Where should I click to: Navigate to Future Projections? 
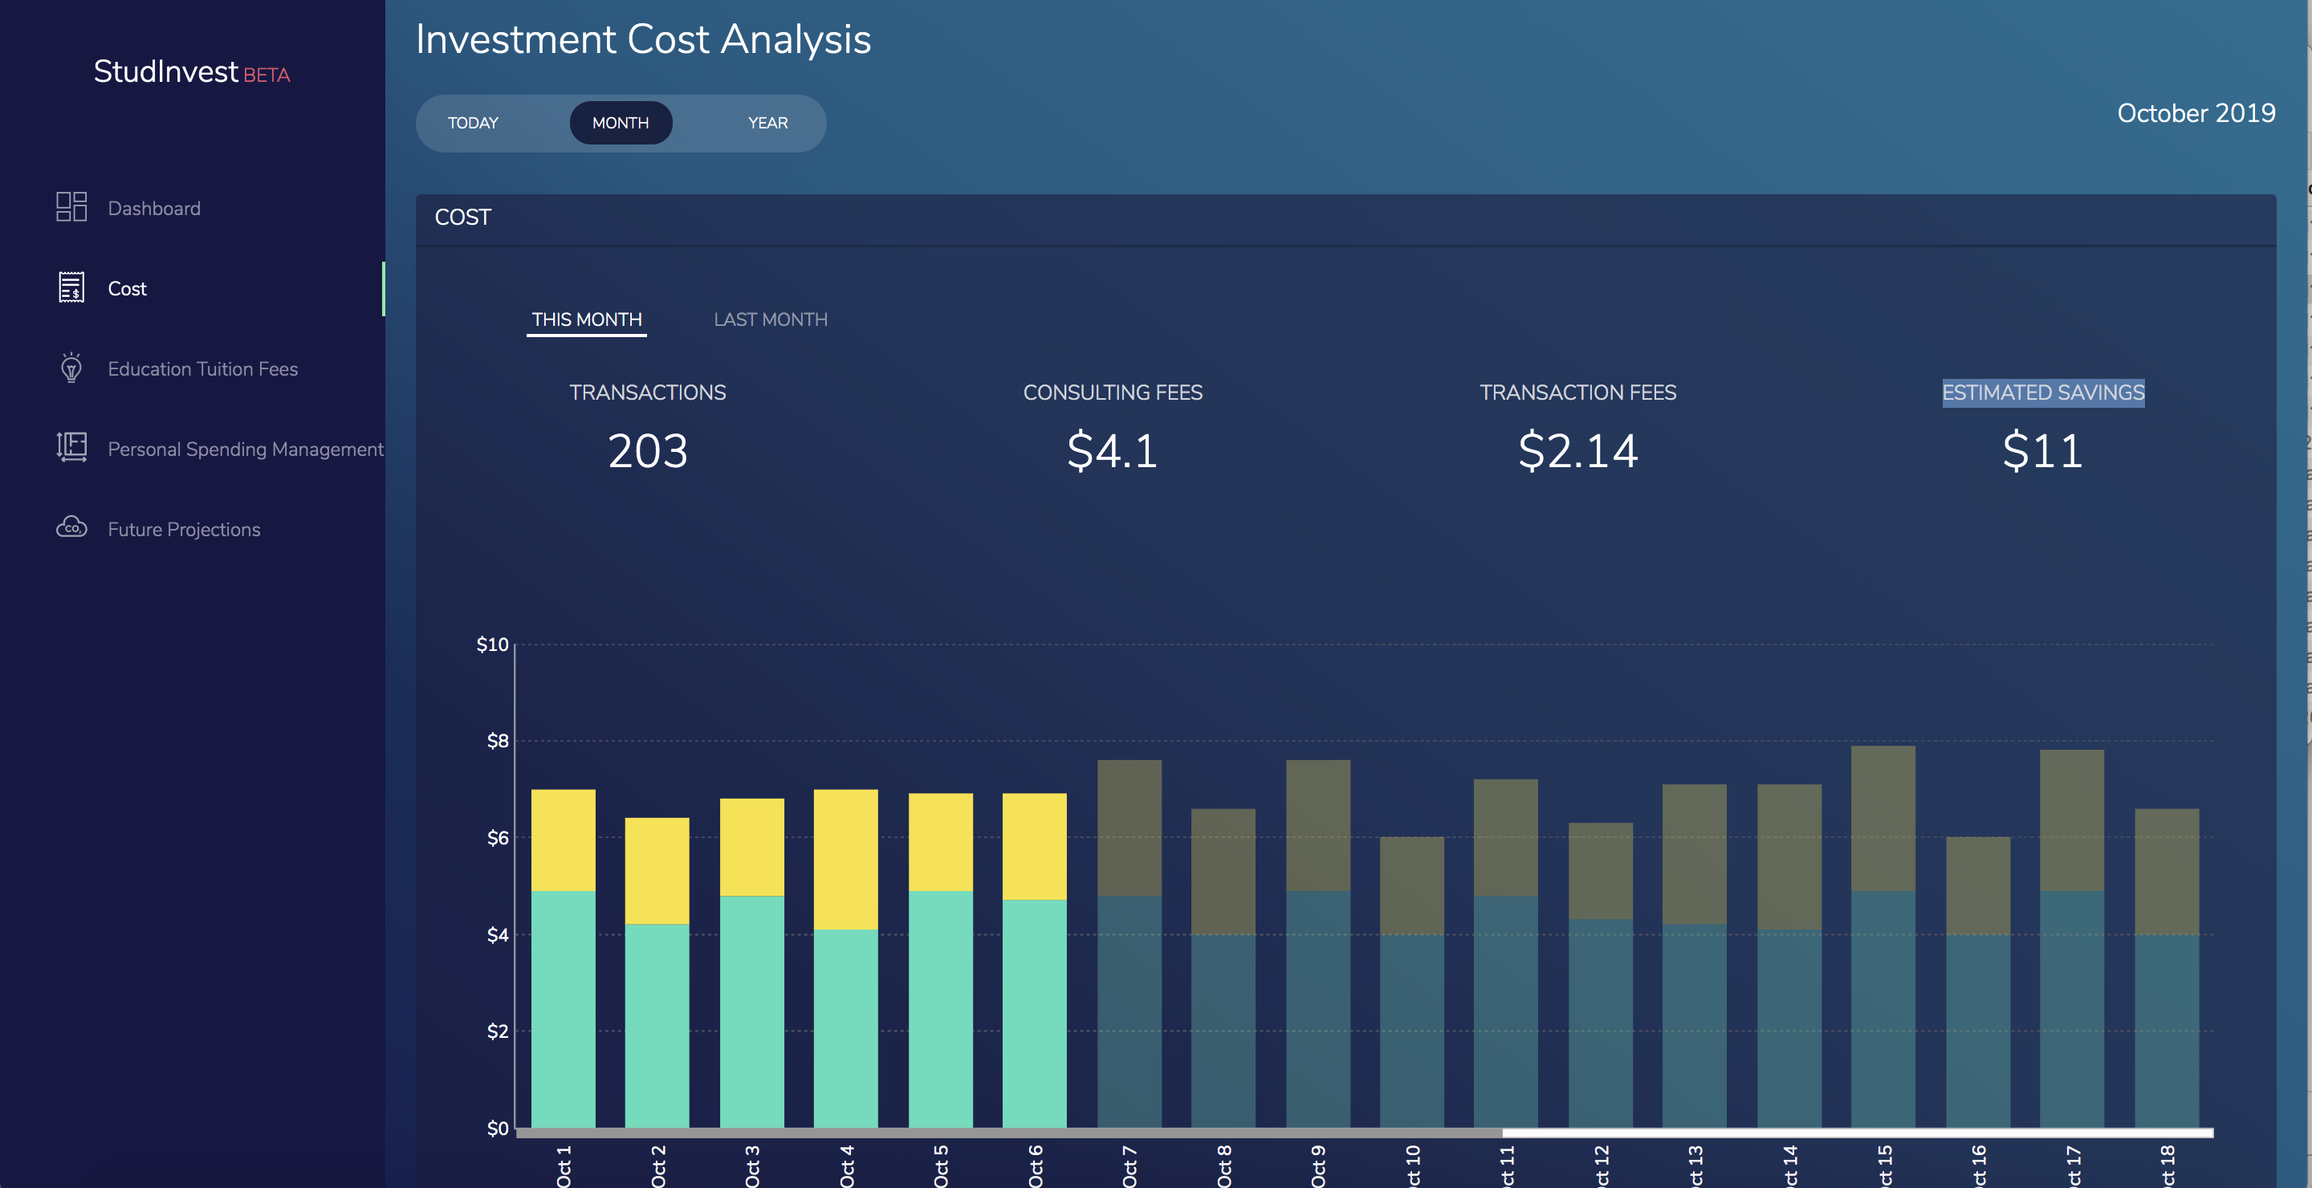(x=184, y=530)
